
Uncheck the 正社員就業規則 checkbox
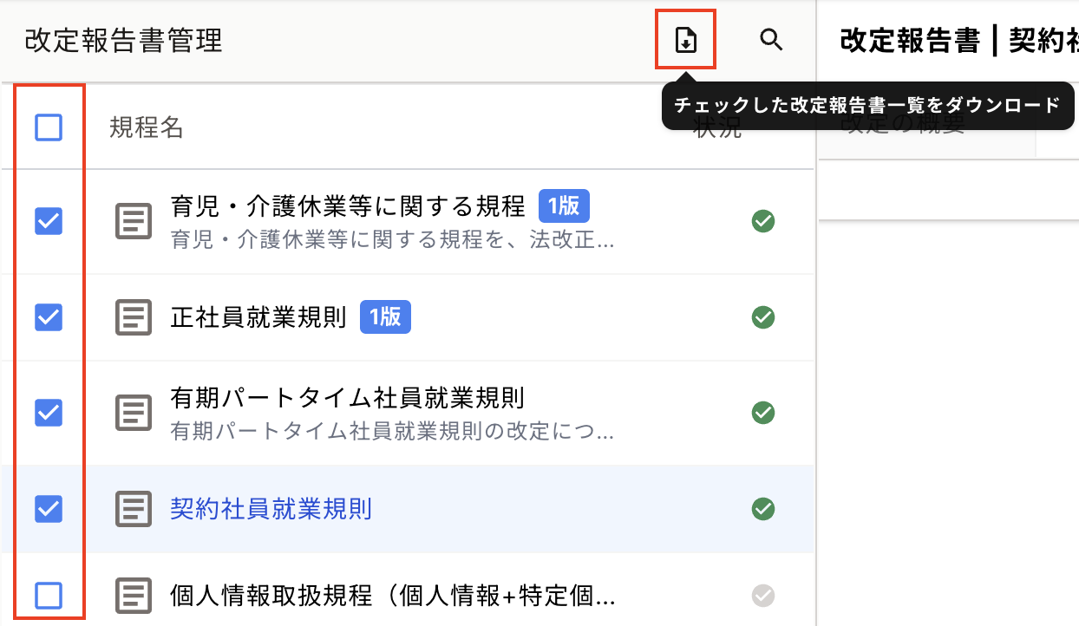tap(49, 317)
